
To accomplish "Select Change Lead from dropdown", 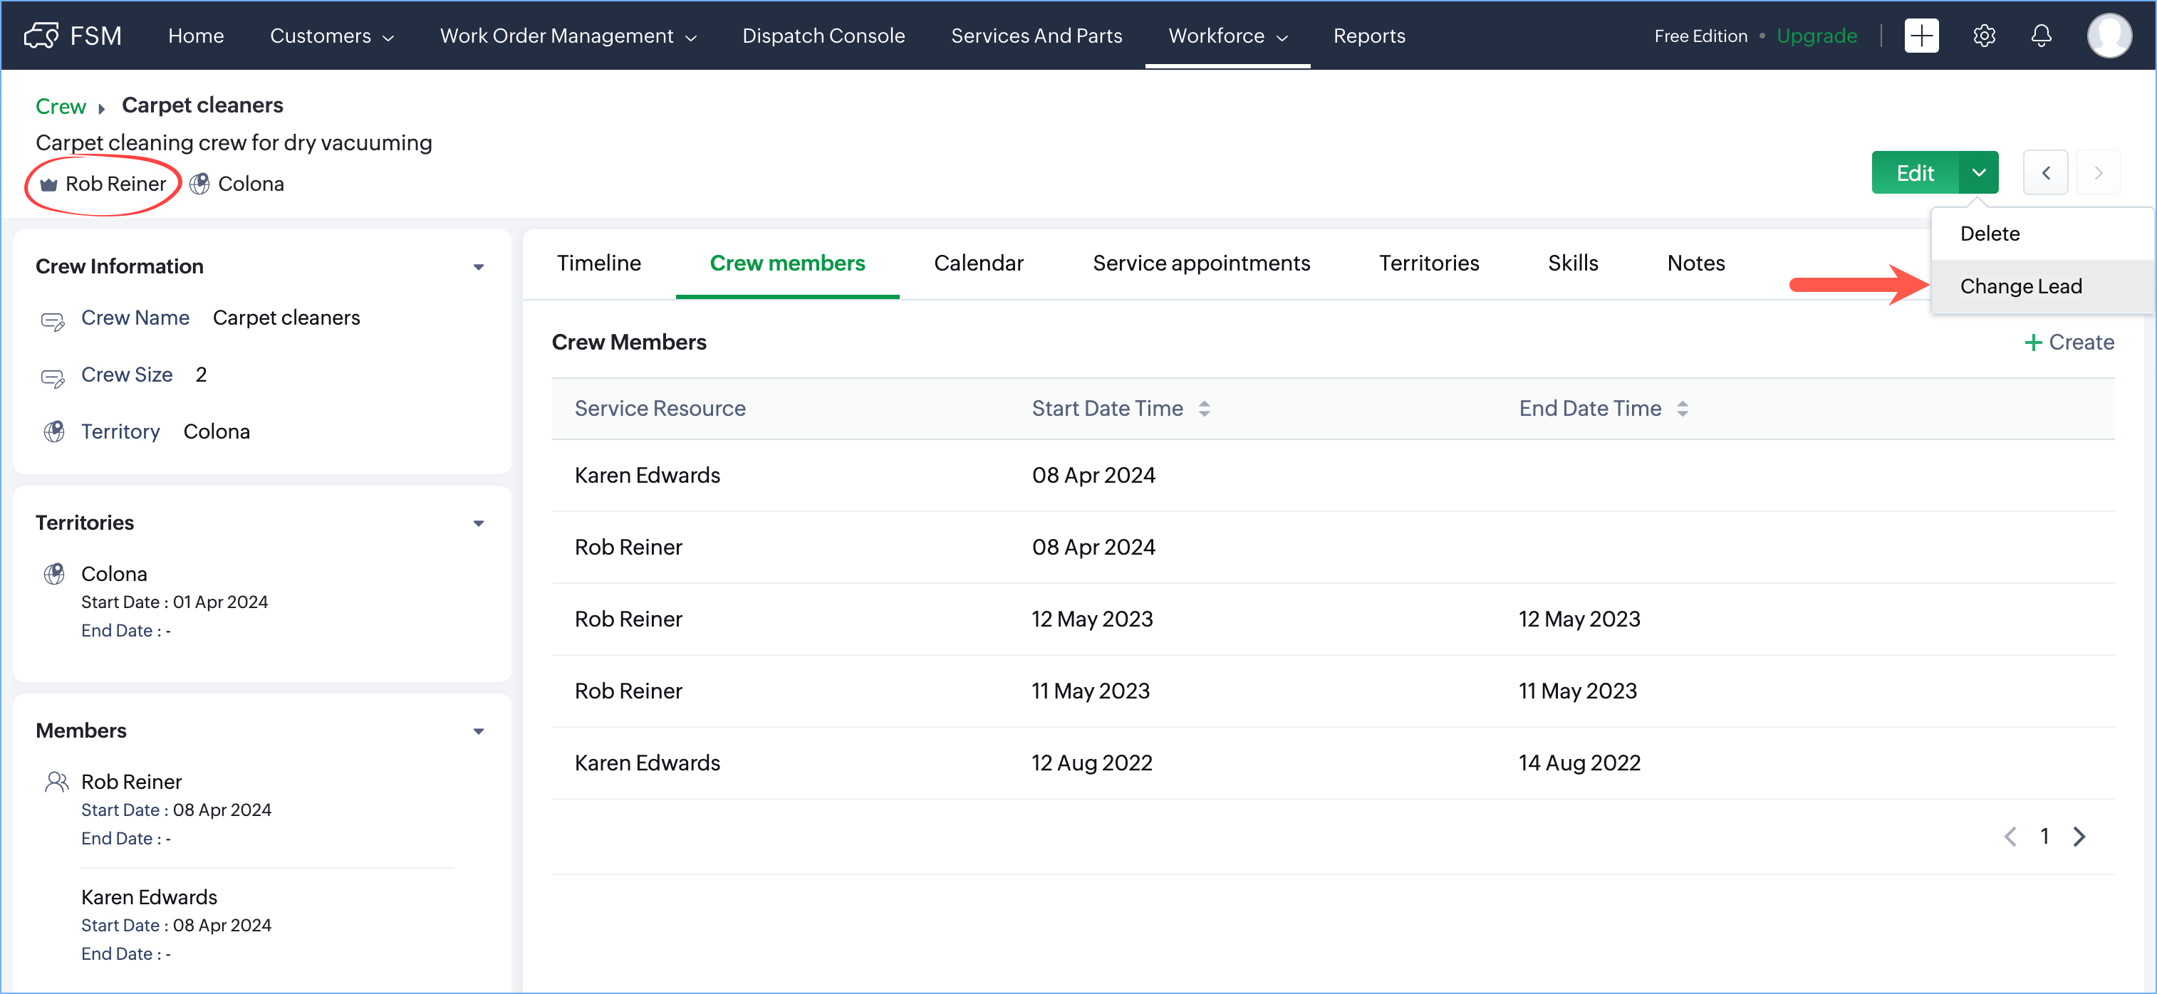I will (x=2020, y=286).
